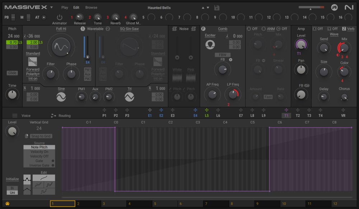The height and width of the screenshot is (209, 359).
Task: Click the Forward playback mode label
Action: pyautogui.click(x=33, y=69)
